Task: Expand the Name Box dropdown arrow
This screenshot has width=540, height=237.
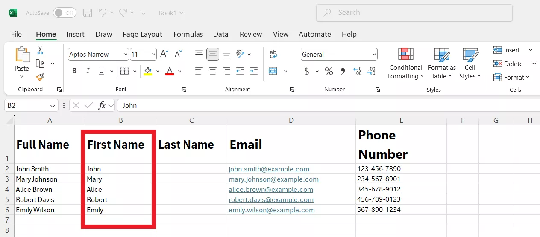Action: (53, 106)
